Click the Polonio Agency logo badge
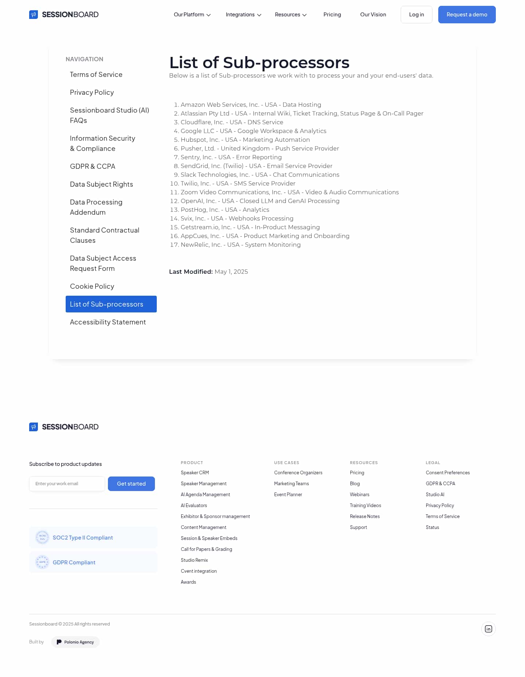 (x=75, y=642)
